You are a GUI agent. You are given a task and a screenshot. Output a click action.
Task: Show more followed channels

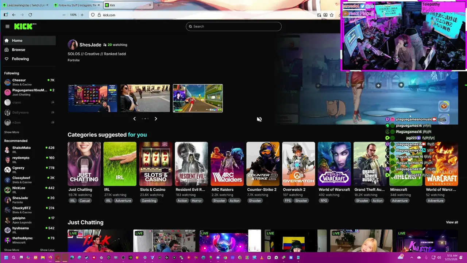click(x=12, y=132)
